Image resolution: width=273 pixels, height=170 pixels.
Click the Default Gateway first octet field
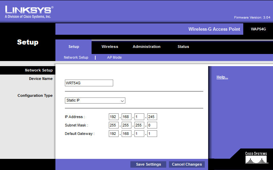pyautogui.click(x=114, y=134)
